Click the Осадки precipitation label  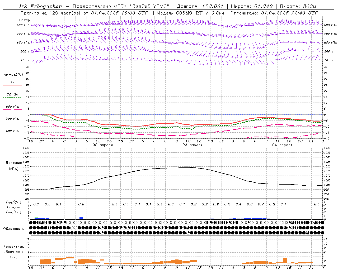(x=13, y=208)
